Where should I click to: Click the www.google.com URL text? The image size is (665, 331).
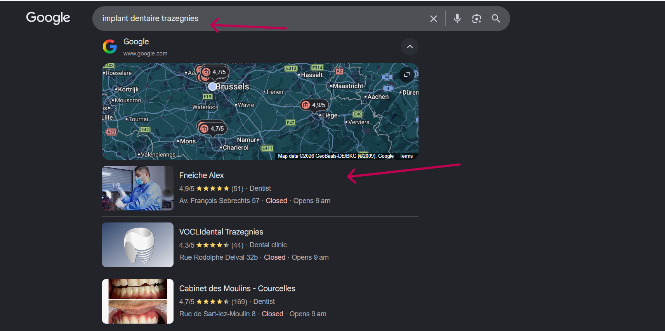pyautogui.click(x=146, y=53)
